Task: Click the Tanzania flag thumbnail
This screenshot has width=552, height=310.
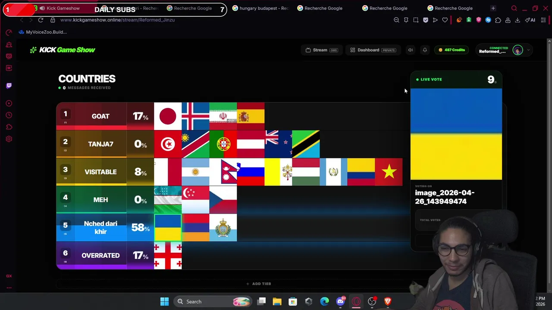Action: 306,144
